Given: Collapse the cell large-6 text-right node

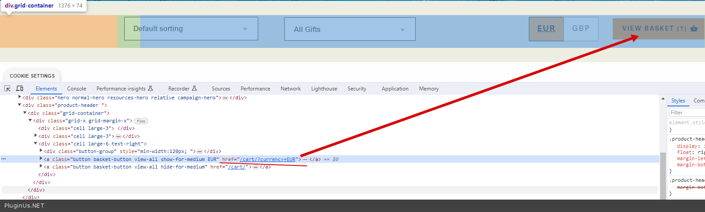Looking at the screenshot, I should (35, 144).
